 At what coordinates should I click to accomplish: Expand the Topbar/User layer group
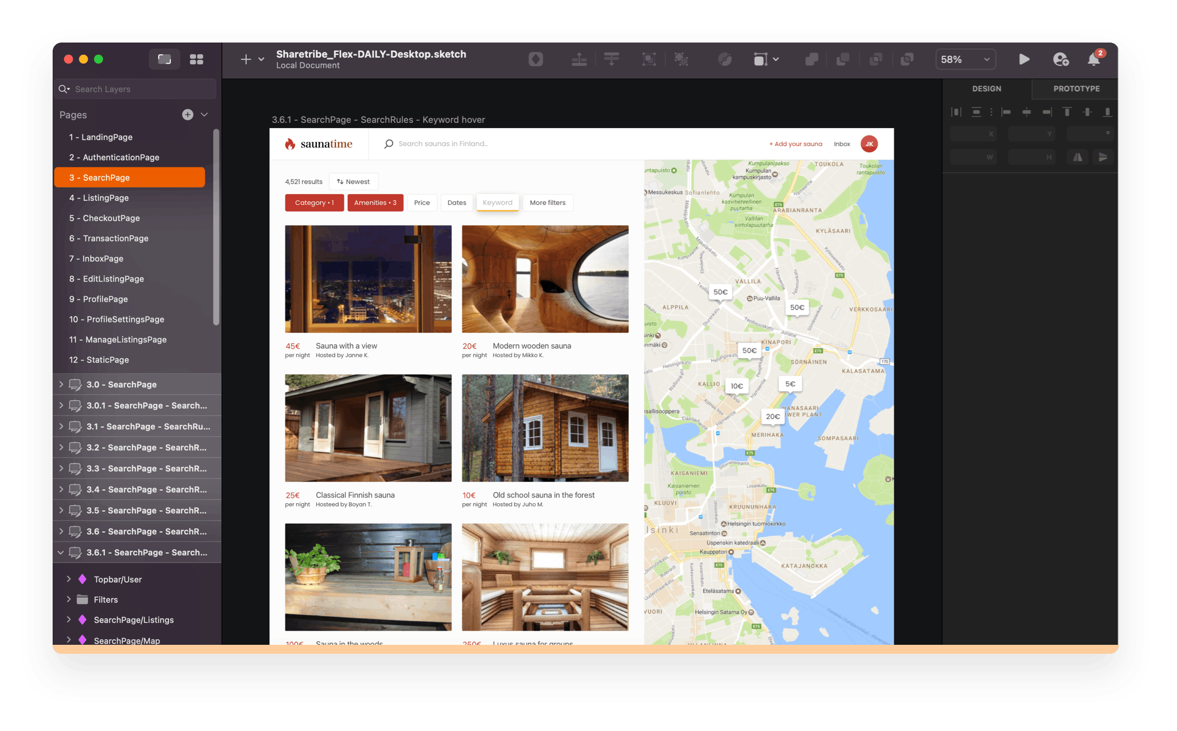pos(69,579)
